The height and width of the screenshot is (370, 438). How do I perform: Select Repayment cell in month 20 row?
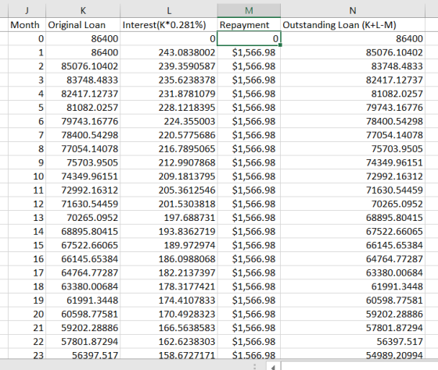click(x=249, y=314)
